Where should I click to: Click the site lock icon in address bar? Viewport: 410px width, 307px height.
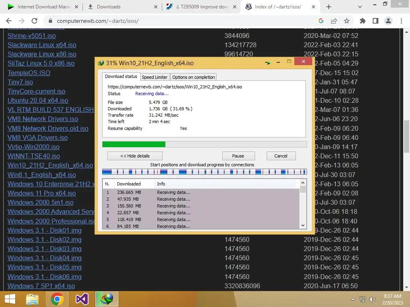[x=50, y=21]
